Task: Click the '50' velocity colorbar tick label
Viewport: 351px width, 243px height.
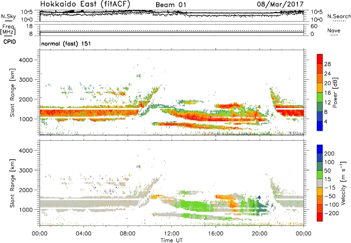Action: coord(327,171)
